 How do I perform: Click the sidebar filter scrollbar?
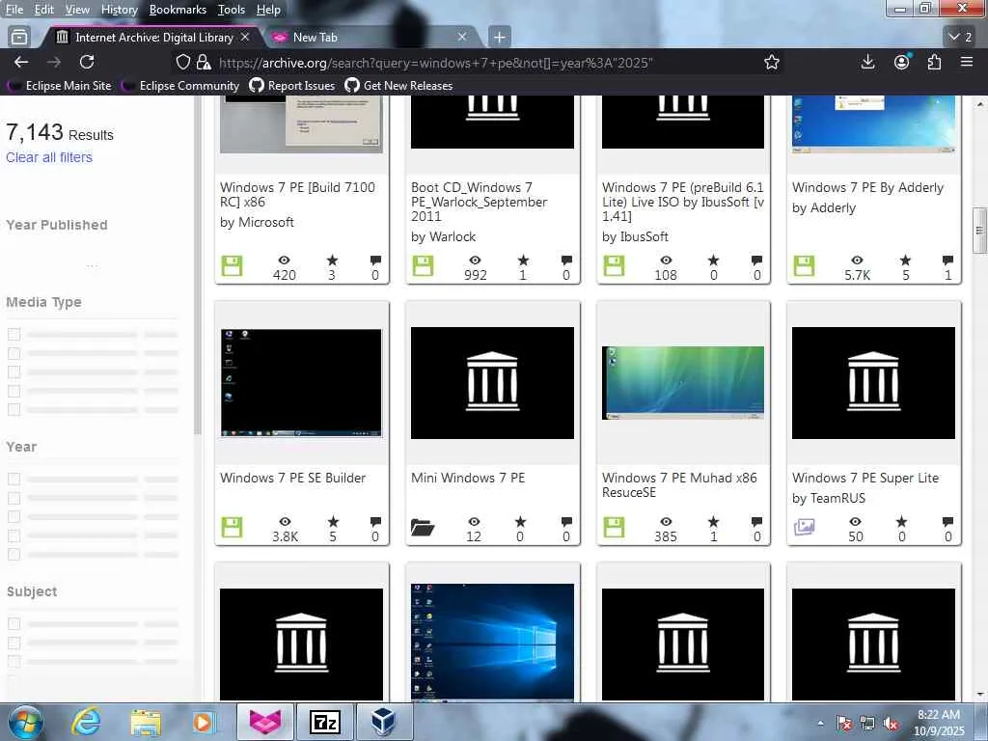(x=197, y=264)
